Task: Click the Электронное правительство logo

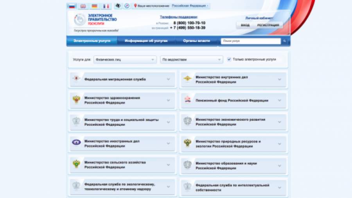Action: (95, 20)
